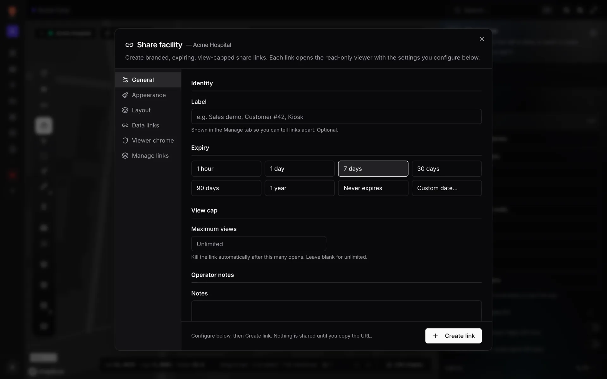Screen dimensions: 607x379
Task: Focus the Label input field
Action: [336, 117]
